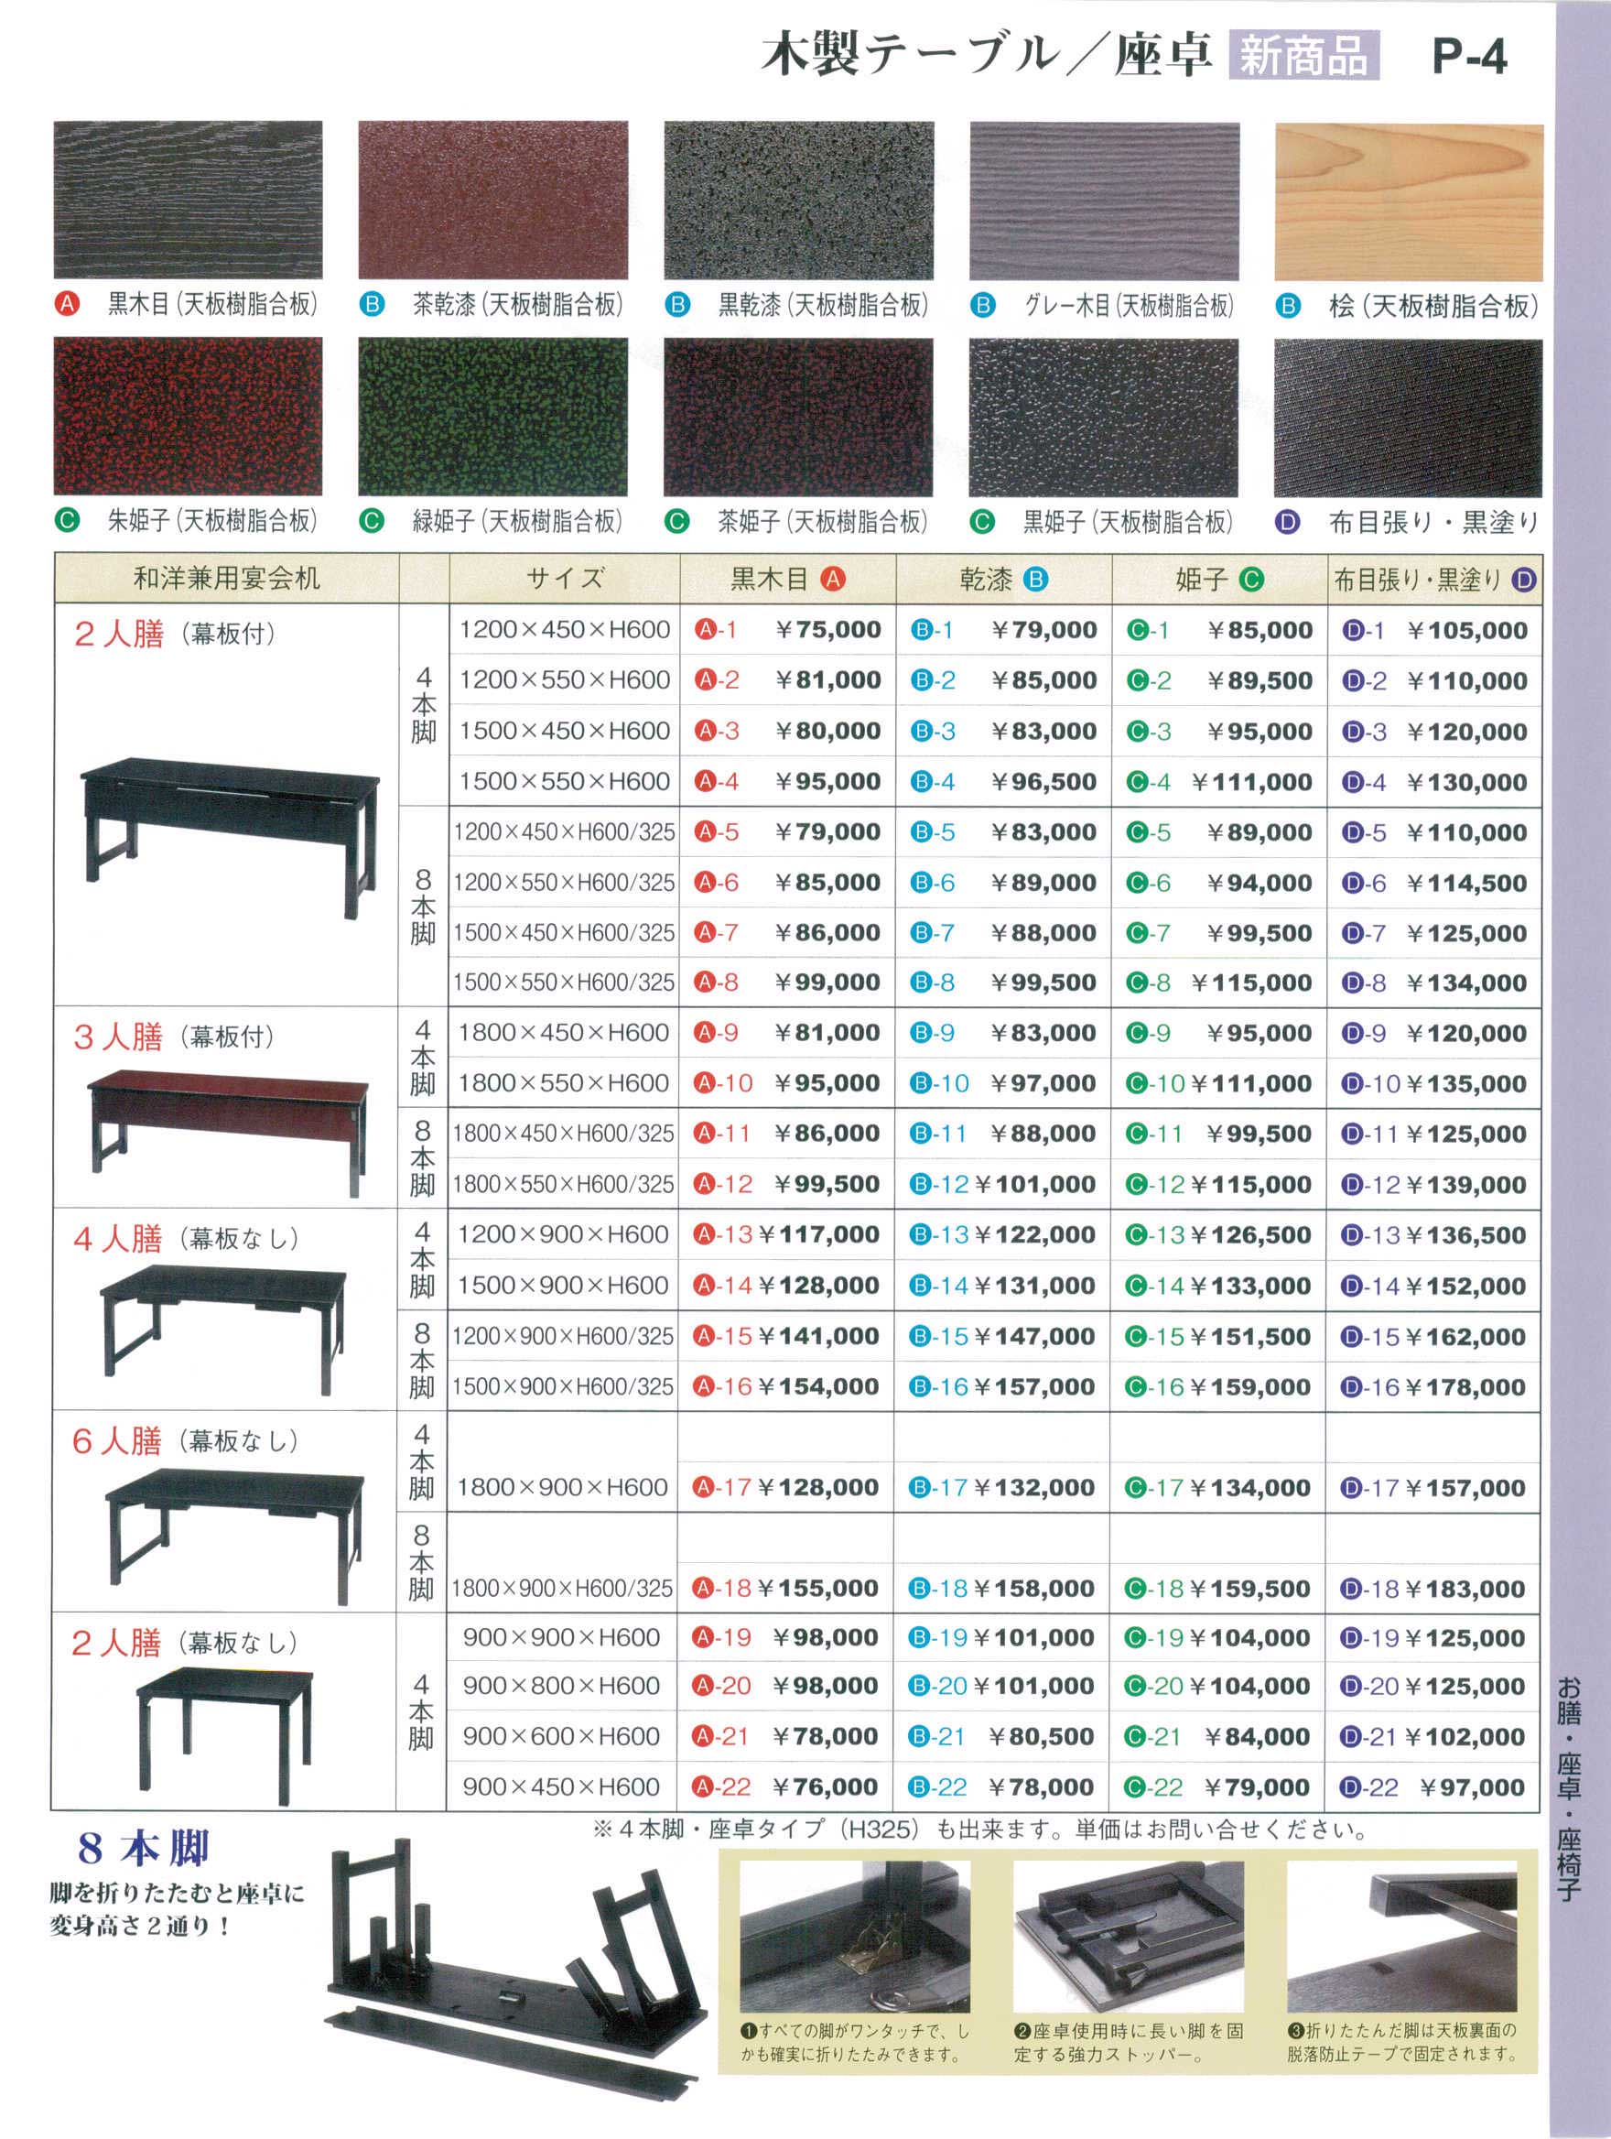Click the green C circle labeling 朱姫子 swatch
This screenshot has height=2139, width=1611.
coord(67,521)
